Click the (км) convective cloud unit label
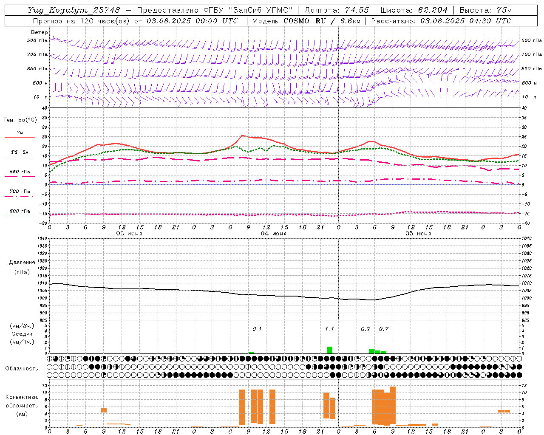 point(22,414)
